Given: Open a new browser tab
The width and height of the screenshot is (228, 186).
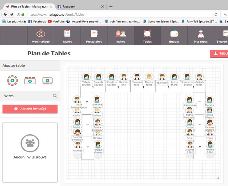Looking at the screenshot, I should [x=111, y=7].
